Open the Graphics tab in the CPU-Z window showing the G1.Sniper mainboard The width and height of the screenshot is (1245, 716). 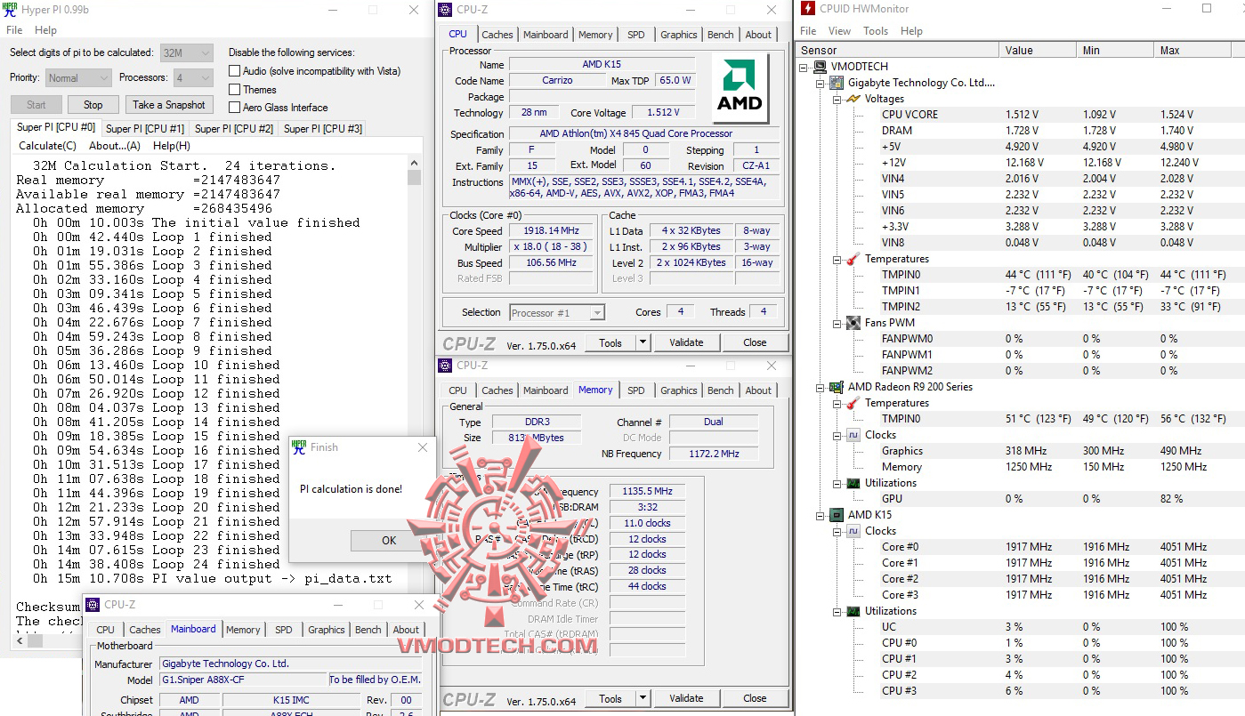pyautogui.click(x=327, y=630)
